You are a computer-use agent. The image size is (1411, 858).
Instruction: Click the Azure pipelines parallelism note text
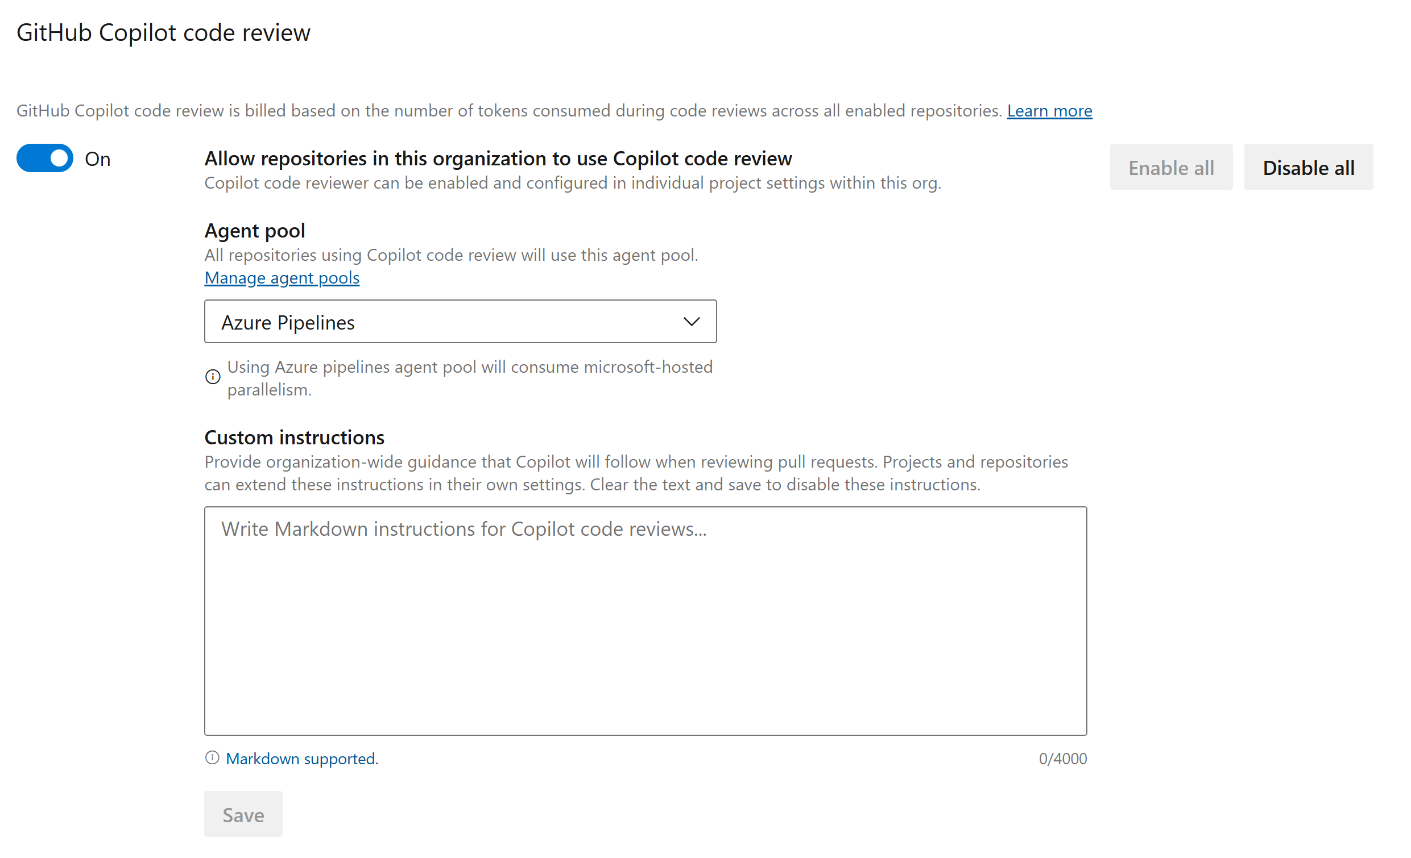(x=470, y=378)
